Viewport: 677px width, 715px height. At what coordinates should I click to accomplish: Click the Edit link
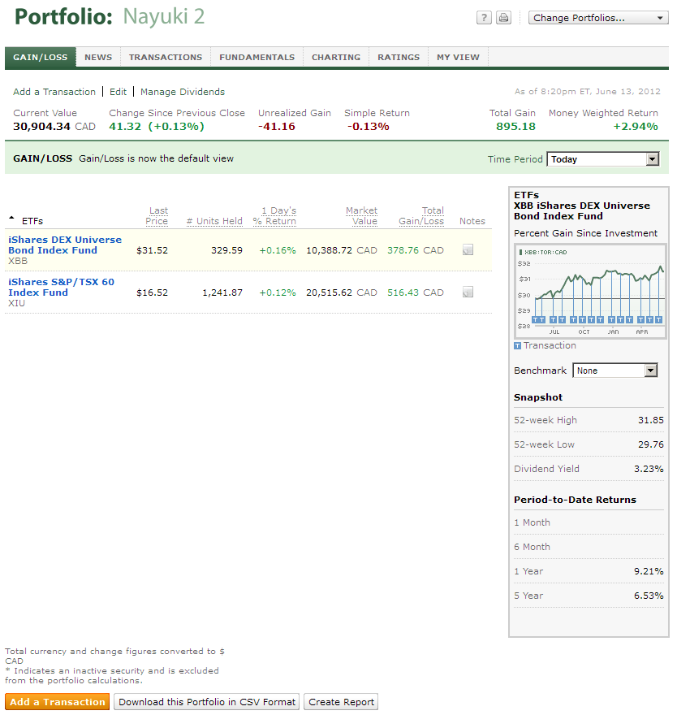tap(118, 92)
